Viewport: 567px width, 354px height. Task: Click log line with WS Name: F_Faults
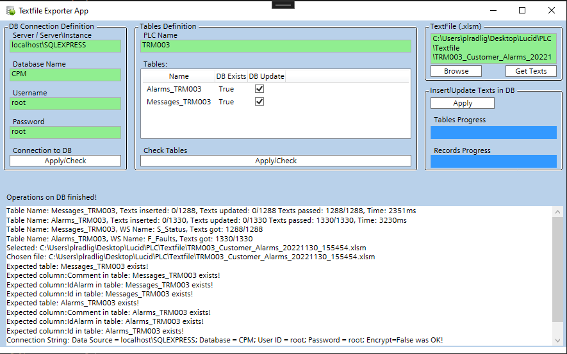click(x=129, y=239)
